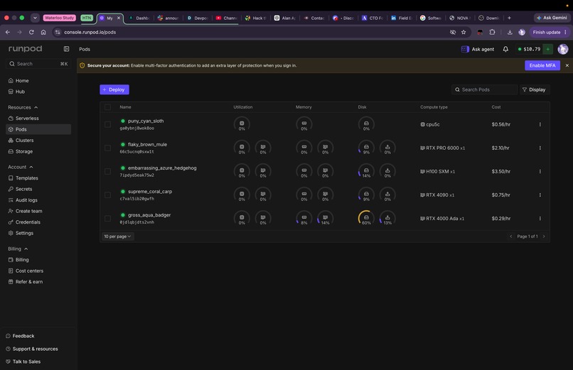
Task: Click the gross_aqua_badger 14% GPU memory gauge
Action: coord(325,218)
